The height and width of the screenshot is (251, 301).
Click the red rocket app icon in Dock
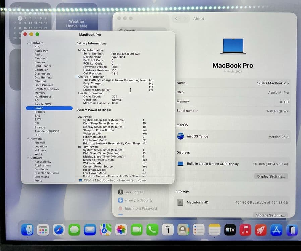[x=261, y=229]
